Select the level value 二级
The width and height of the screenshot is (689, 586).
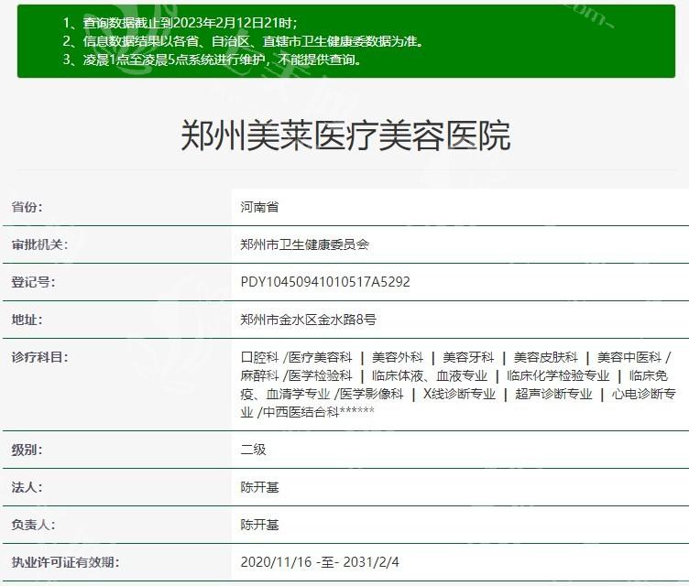coord(253,450)
